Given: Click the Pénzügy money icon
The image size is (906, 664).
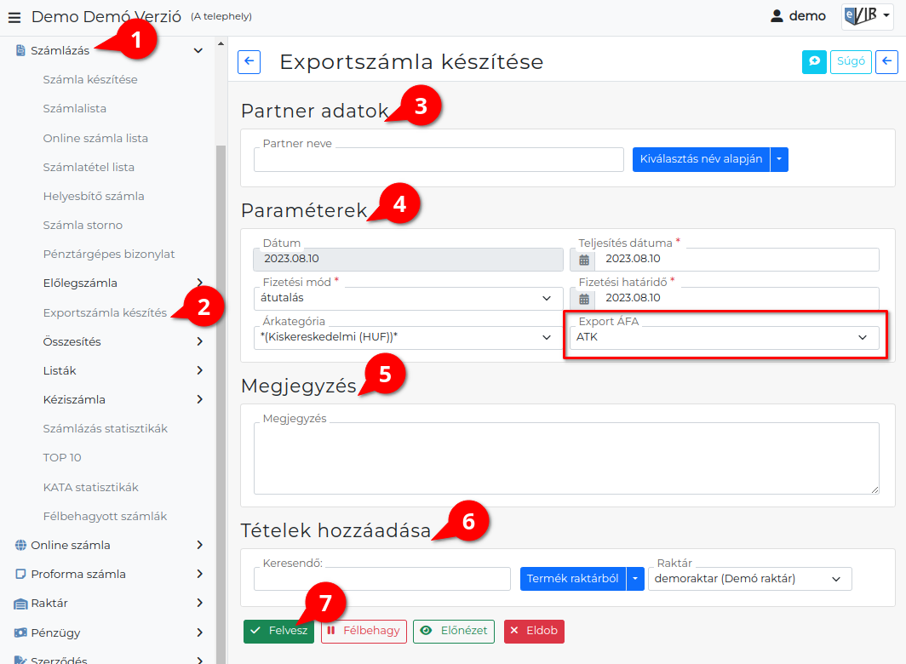Looking at the screenshot, I should pyautogui.click(x=20, y=633).
